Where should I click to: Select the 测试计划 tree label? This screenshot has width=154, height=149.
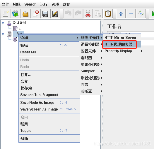[20, 23]
